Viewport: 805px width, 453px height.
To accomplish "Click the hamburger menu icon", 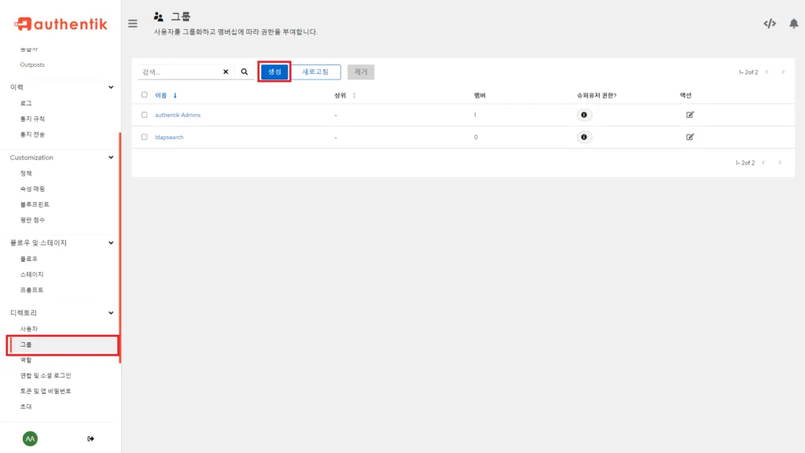I will pyautogui.click(x=132, y=23).
